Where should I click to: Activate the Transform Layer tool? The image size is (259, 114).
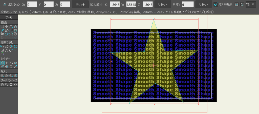(x=2, y=63)
